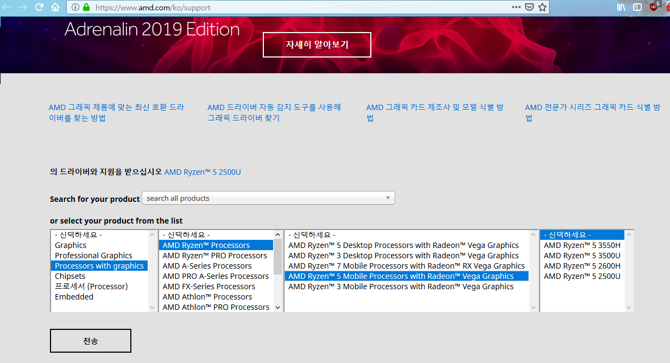Click scrollbar thumb of the processor family list
The image size is (670, 363).
[x=278, y=257]
